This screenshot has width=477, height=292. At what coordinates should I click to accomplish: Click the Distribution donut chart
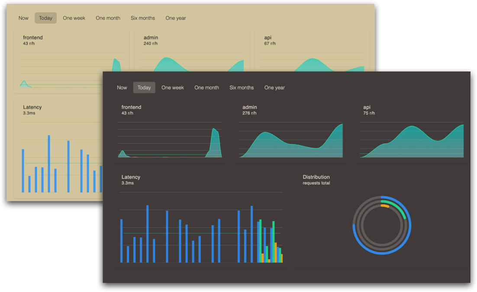click(x=382, y=225)
